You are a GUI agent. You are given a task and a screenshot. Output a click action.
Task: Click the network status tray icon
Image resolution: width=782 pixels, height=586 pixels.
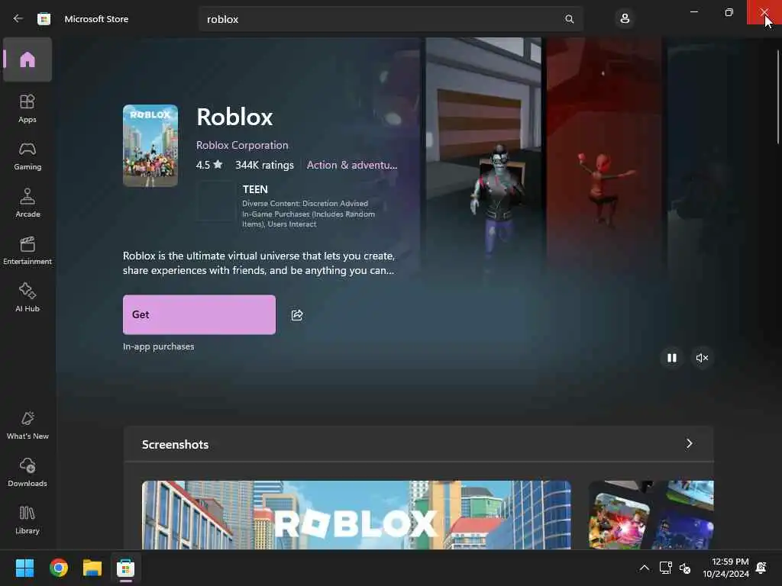tap(665, 568)
